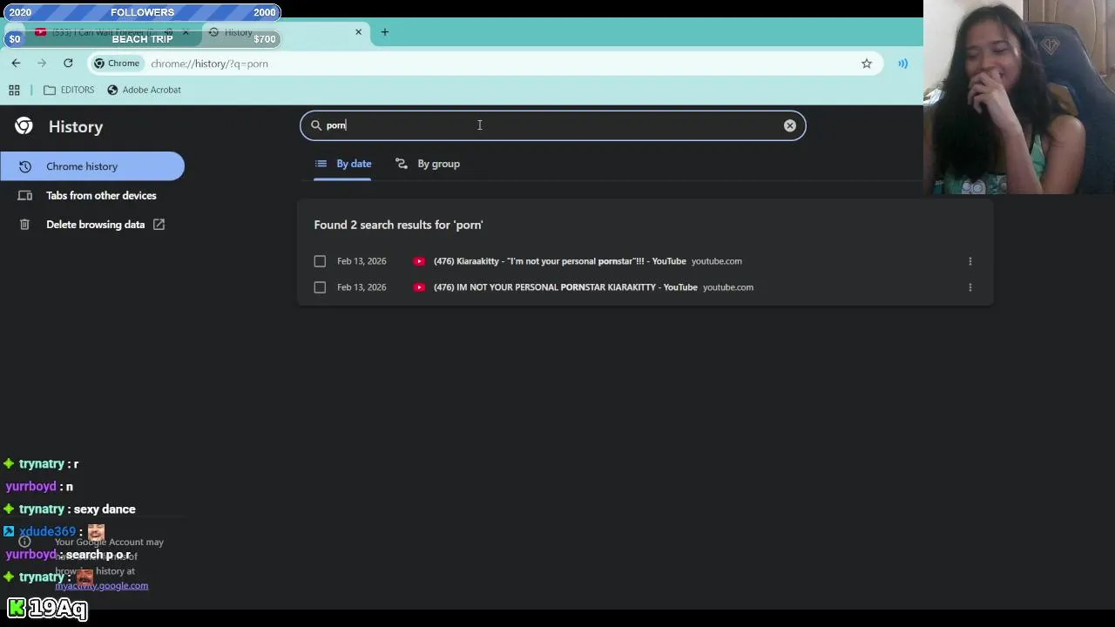The width and height of the screenshot is (1115, 627).
Task: Click YouTube favicon of second history result
Action: pos(419,287)
